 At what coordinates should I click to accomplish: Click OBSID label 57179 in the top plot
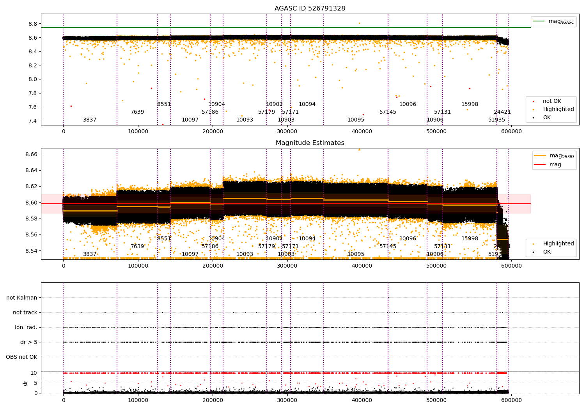point(266,112)
